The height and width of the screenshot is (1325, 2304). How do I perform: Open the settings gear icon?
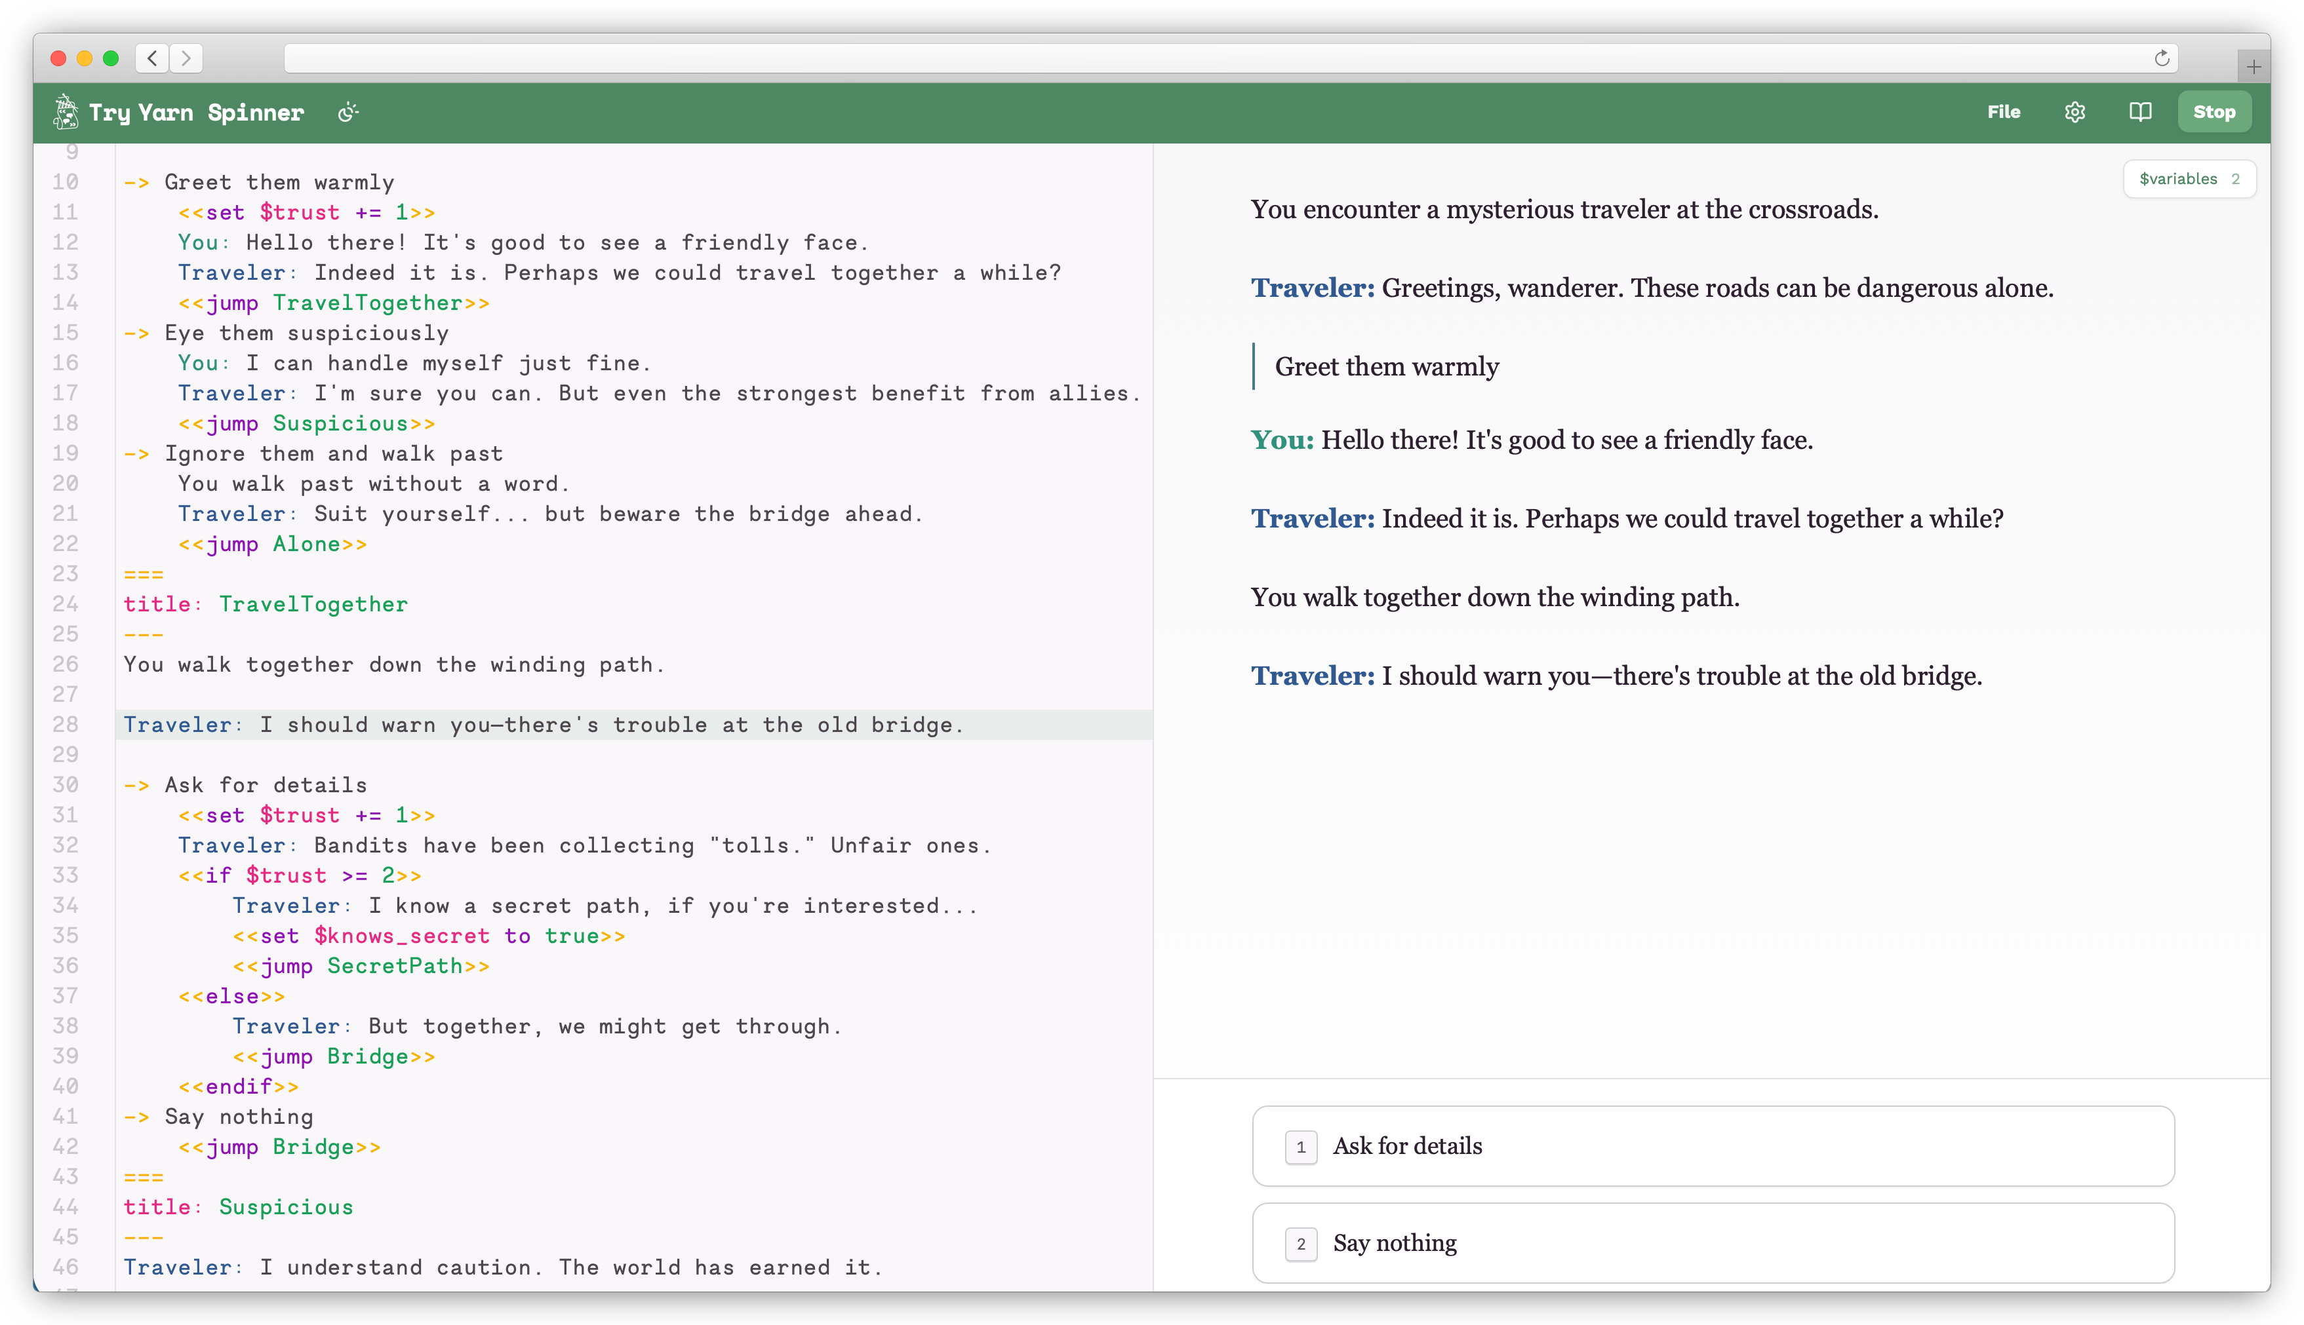click(x=2075, y=112)
